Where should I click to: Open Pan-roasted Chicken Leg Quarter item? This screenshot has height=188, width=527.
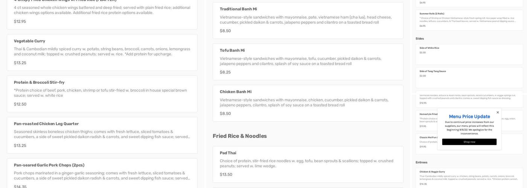click(102, 135)
